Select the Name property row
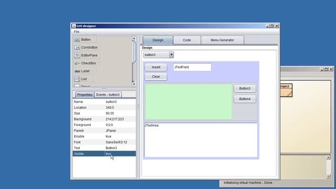The height and width of the screenshot is (189, 336). 104,102
